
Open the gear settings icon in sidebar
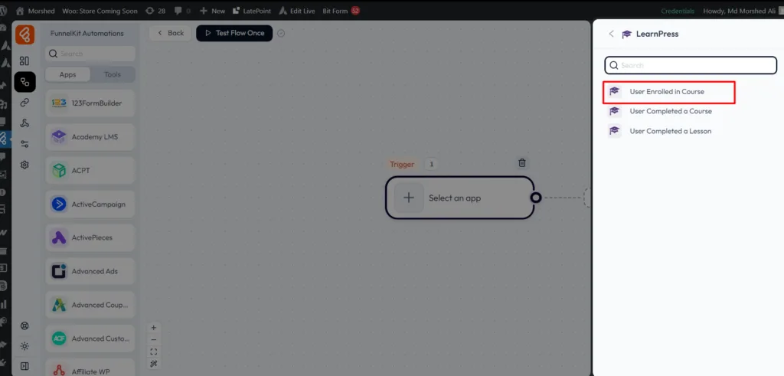[24, 165]
